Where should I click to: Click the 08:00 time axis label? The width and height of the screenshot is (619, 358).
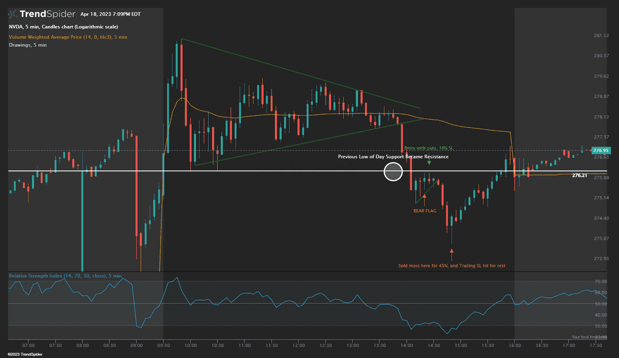pos(83,345)
